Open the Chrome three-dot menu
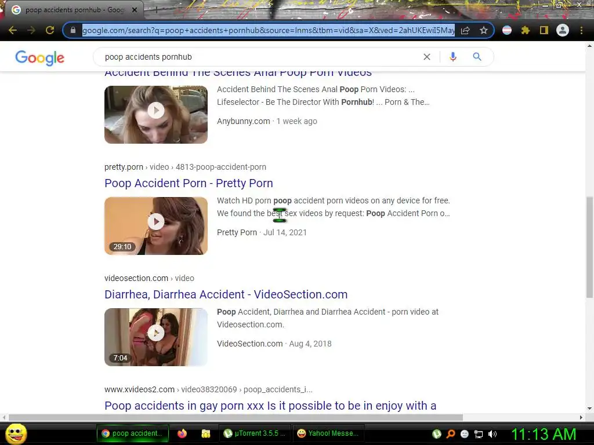 coord(581,30)
